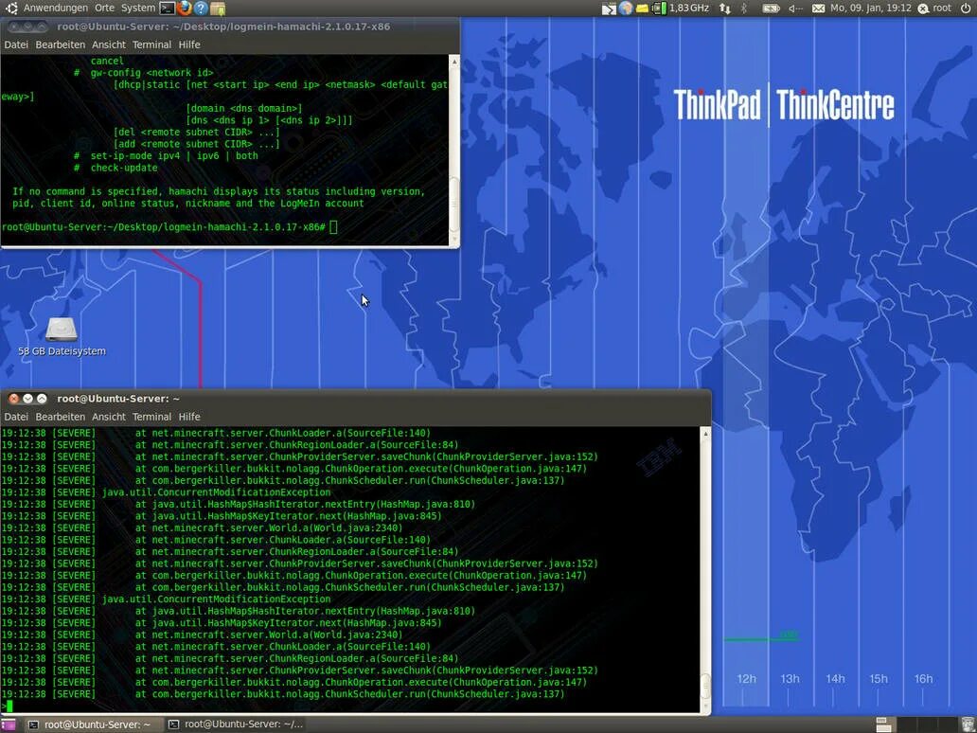
Task: Launch Firefox from top panel
Action: (x=184, y=9)
